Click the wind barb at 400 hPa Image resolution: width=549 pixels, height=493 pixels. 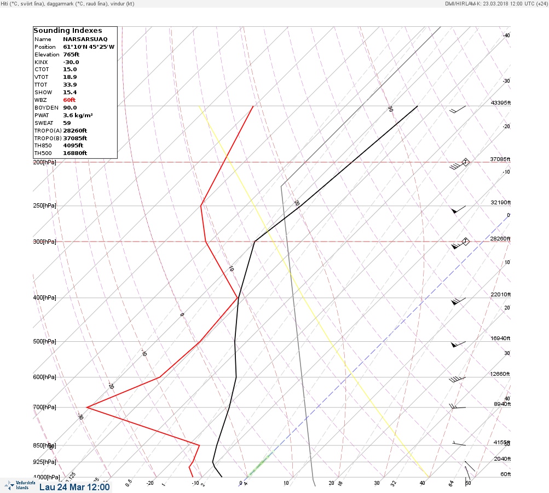pos(458,301)
